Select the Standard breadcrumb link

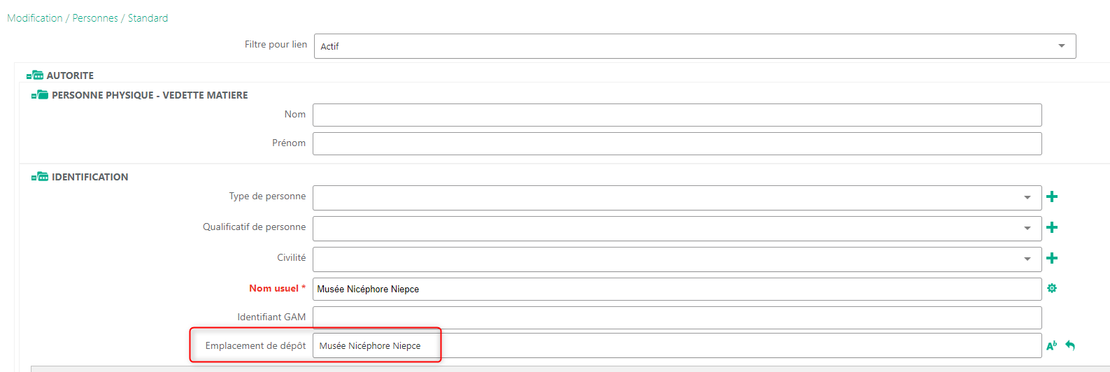point(148,18)
